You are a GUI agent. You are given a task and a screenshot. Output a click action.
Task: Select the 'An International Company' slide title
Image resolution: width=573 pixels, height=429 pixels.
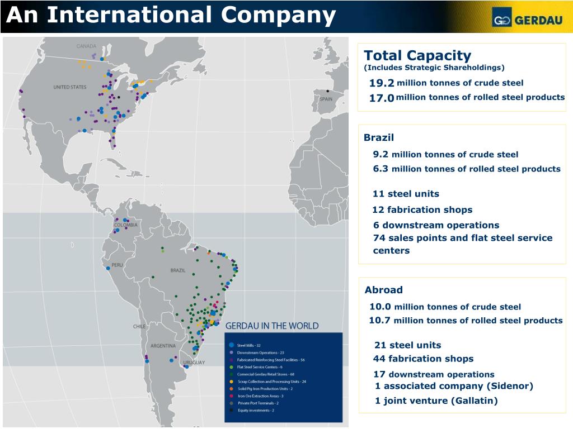tap(171, 15)
